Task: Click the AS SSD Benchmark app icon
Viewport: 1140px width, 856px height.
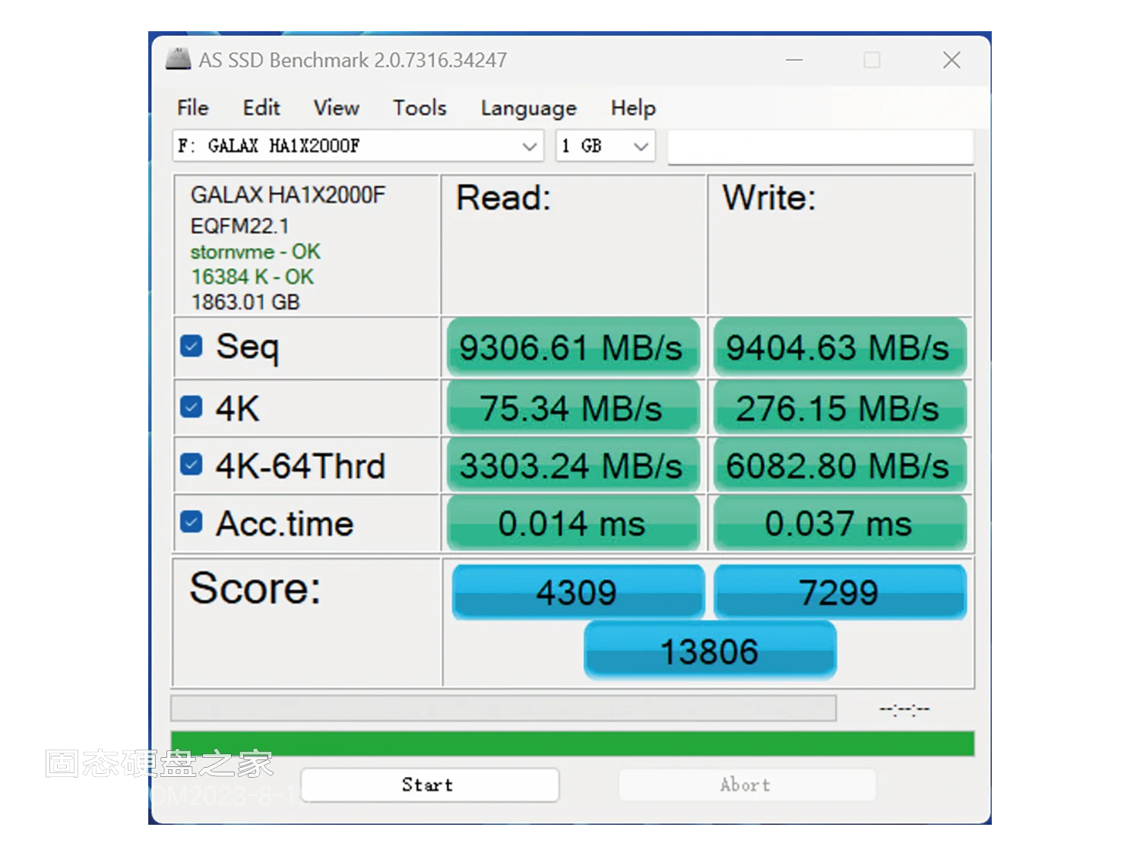Action: 178,59
